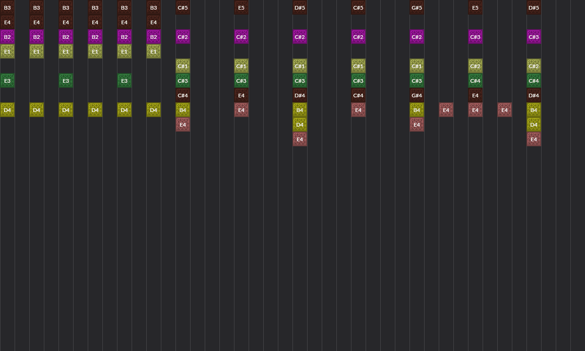Select the first olive C#1 note
The height and width of the screenshot is (351, 585).
coord(183,66)
